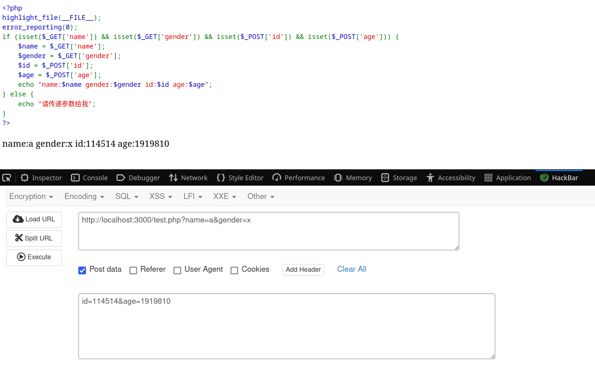
Task: Switch to the Memory panel
Action: pos(353,178)
